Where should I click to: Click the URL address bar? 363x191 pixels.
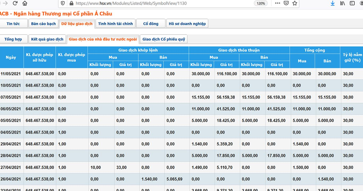tap(160, 3)
